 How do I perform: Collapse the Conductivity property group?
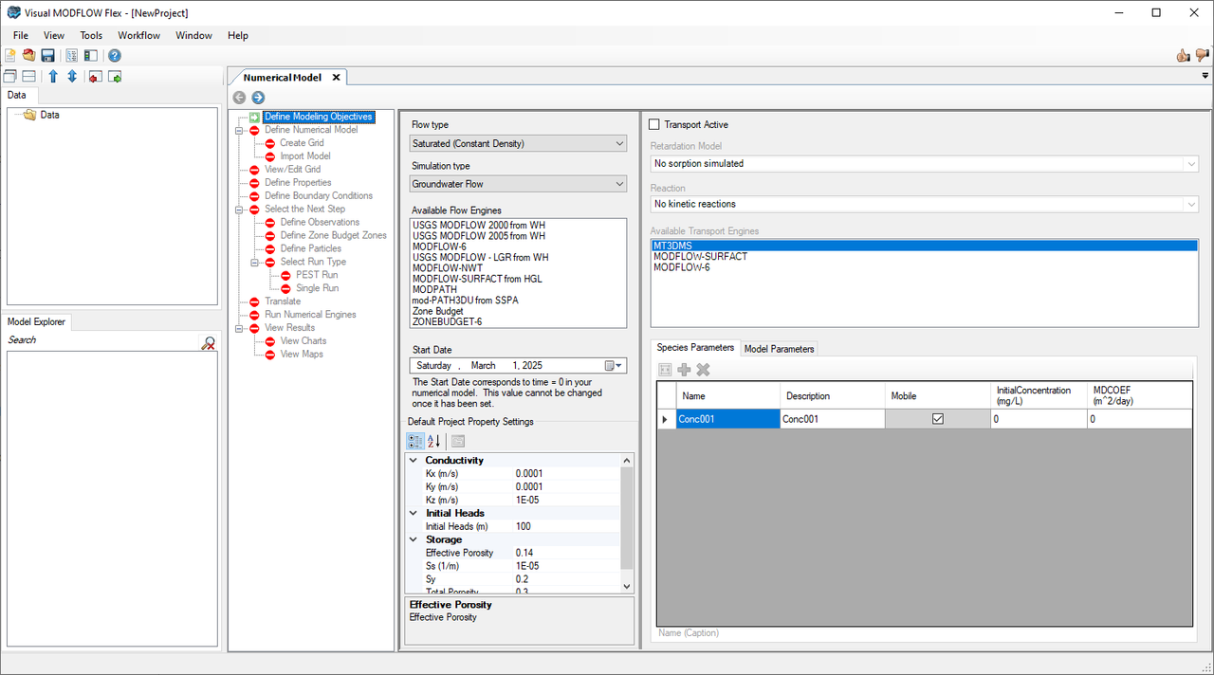coord(414,460)
